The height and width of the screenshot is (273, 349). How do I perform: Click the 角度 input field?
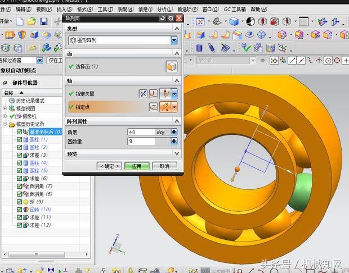141,132
